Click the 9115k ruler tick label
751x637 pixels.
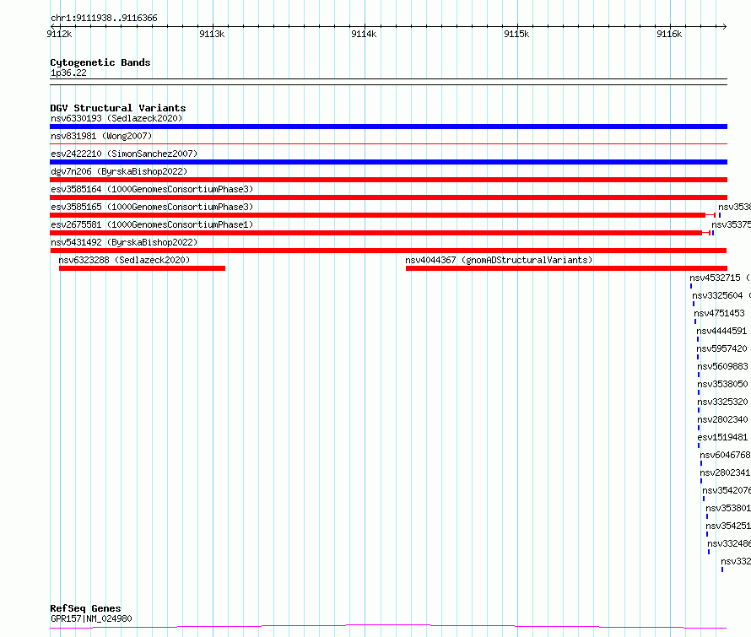click(x=516, y=34)
